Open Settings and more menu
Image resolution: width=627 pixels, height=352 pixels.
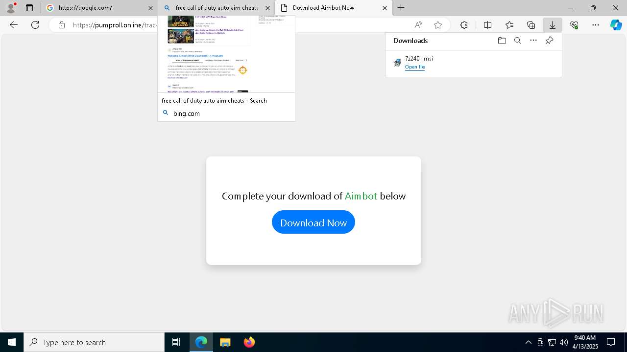click(596, 25)
